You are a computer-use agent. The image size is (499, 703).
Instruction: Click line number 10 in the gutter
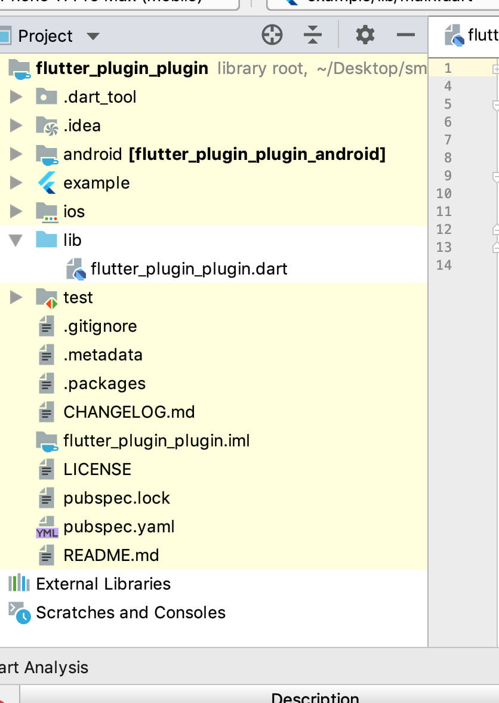point(444,194)
